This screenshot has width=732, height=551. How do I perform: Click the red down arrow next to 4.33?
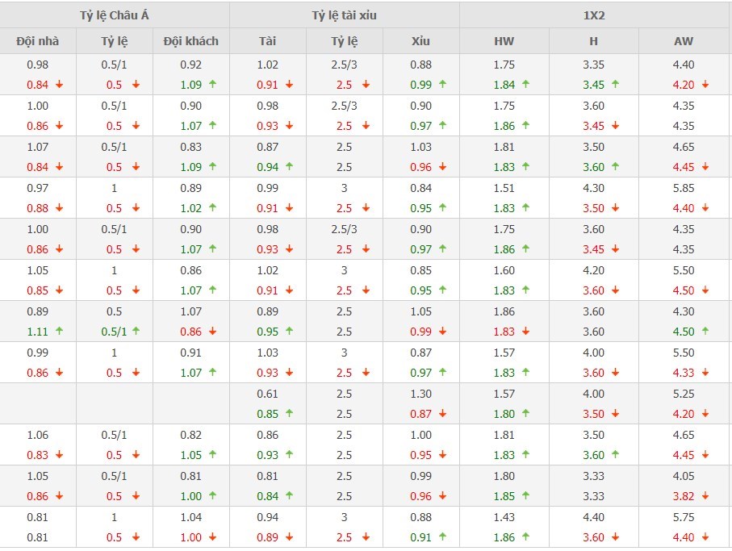pos(705,373)
